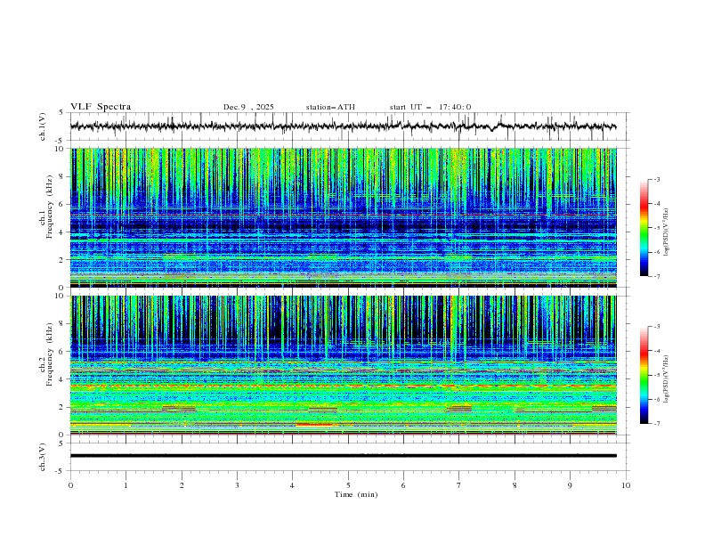Screen dimensions: 705x545
Task: Select the Dec.9, 2025 date text
Action: (x=248, y=107)
